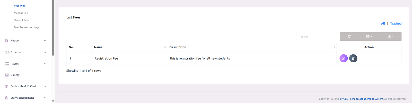
Task: Expand the Staff Management submenu chevron
Action: (x=45, y=98)
